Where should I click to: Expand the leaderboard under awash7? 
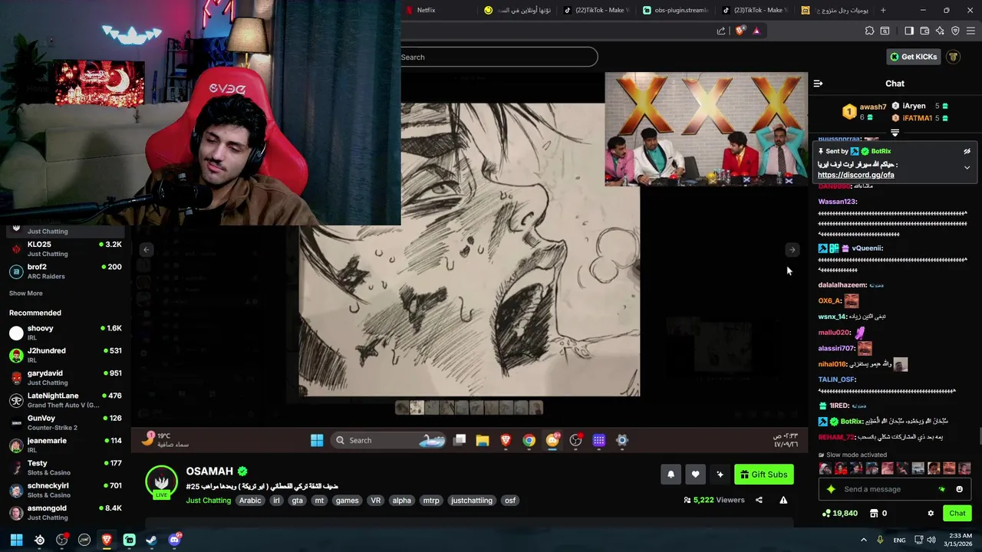point(895,133)
